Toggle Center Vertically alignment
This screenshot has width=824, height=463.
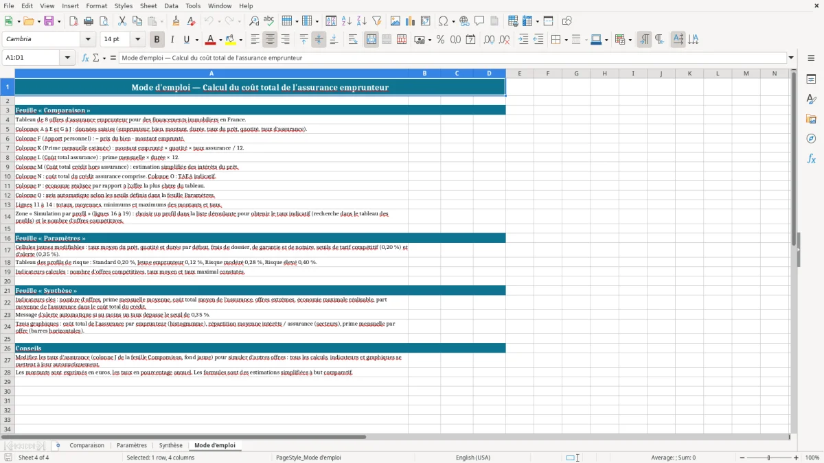[x=319, y=40]
